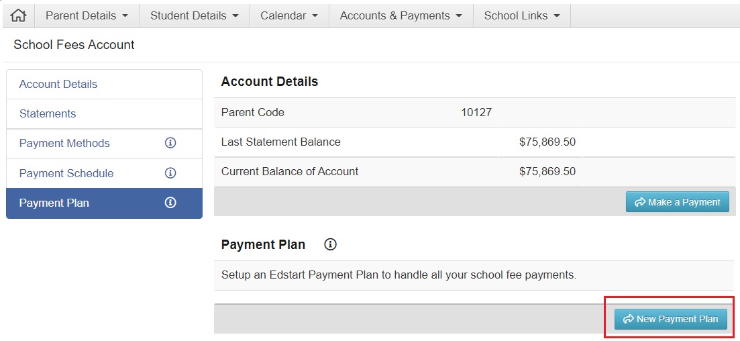
Task: Open Payment Methods sidebar section
Action: (x=64, y=143)
